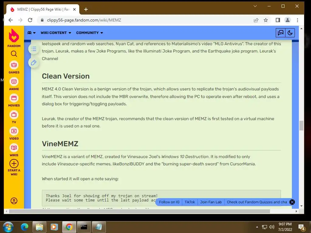
Task: Launch Microsoft Edge from taskbar
Action: tap(25, 227)
